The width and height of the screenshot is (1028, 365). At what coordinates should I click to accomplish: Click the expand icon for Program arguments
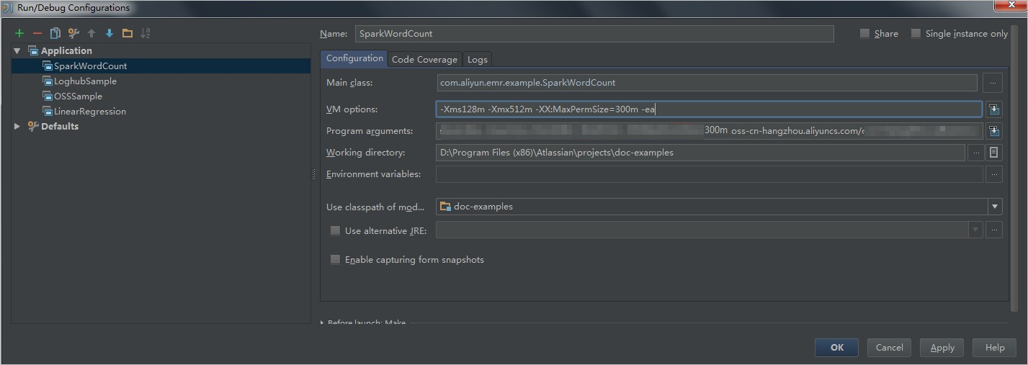tap(994, 131)
